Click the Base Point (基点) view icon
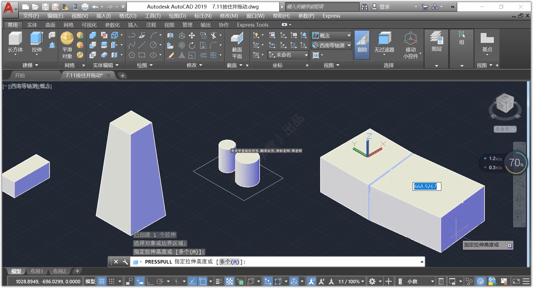Image resolution: width=533 pixels, height=288 pixels. click(x=487, y=38)
